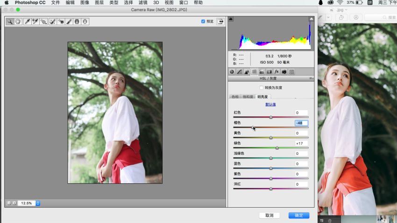The width and height of the screenshot is (397, 223).
Task: Click the 默认值 link
Action: pos(270,105)
